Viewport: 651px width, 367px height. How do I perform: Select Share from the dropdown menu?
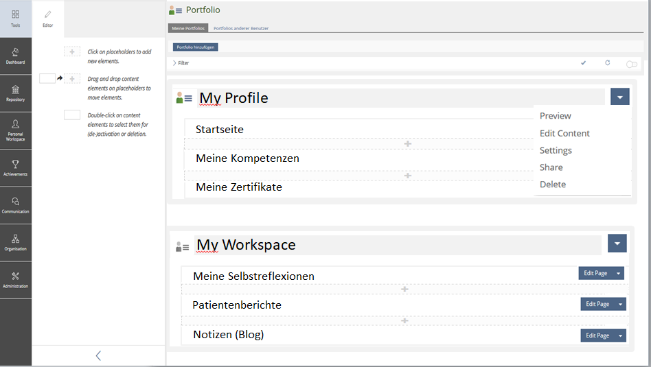[551, 167]
